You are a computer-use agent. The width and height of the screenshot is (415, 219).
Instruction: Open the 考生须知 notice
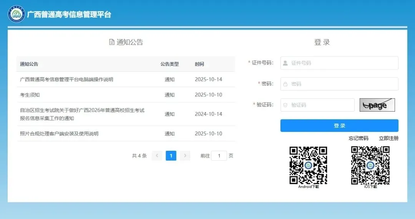(x=30, y=95)
